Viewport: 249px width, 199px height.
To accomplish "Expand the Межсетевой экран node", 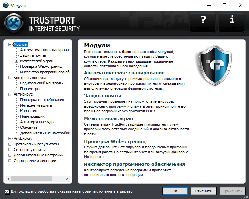I will tap(17, 61).
